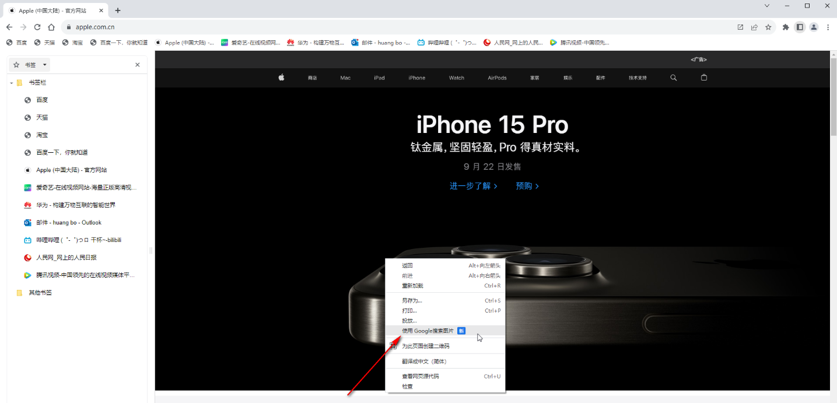
Task: Select 天猫 in the side panel list
Action: click(x=78, y=118)
